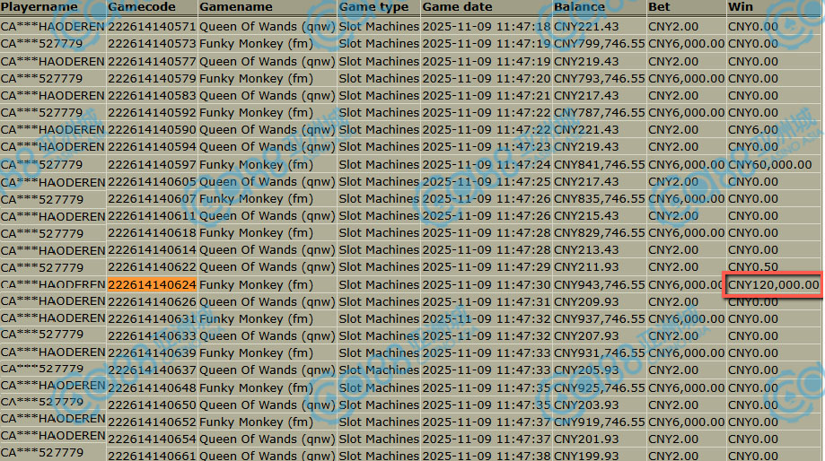The image size is (825, 461).
Task: Select the Game date column header
Action: [x=457, y=7]
